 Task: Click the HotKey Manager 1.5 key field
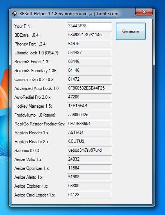[89, 106]
